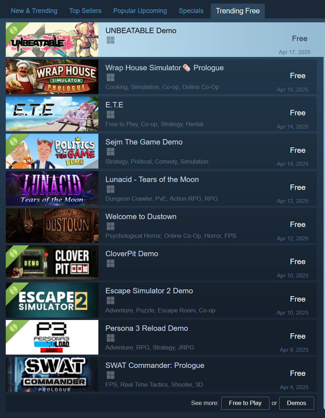Open the Wrap House Simulator Prologue thumbnail
Screen dimensions: 325x418
(52, 77)
